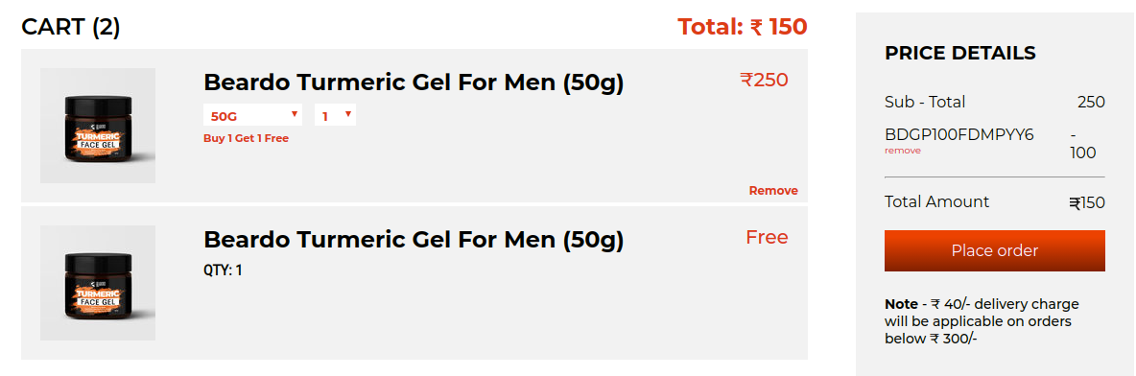Screen dimensions: 1136x376
Task: Open the first Turmeric Face Gel product image
Action: point(98,126)
